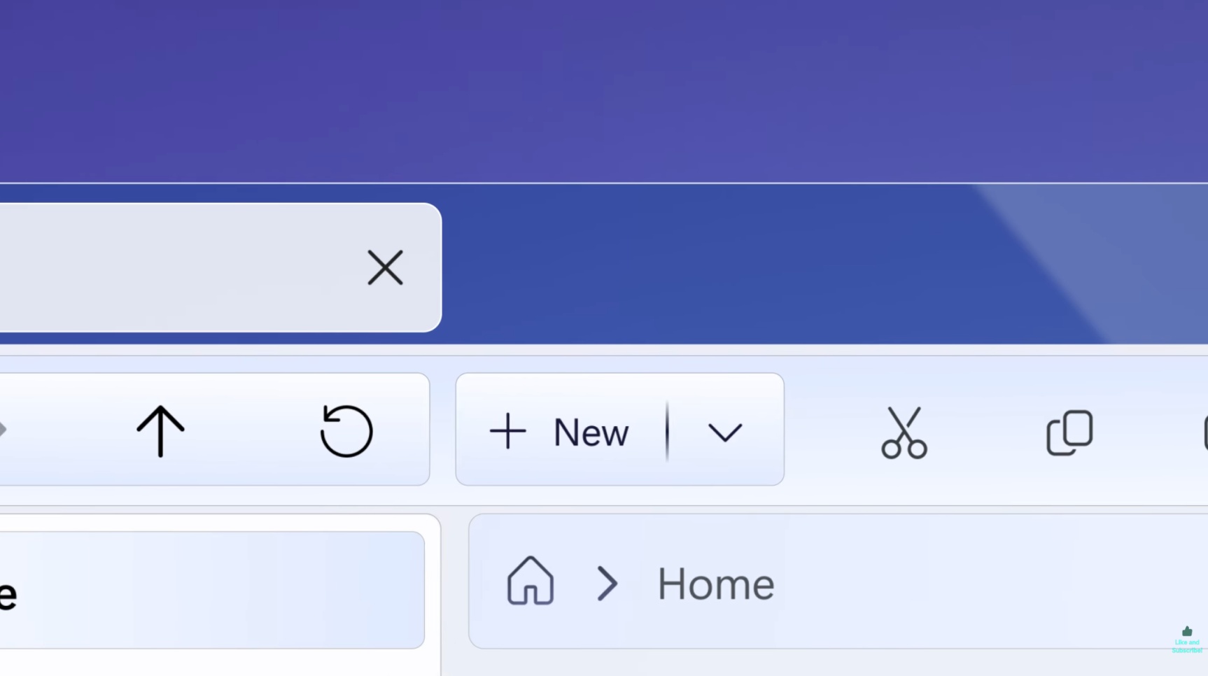
Task: Go up one folder level
Action: 160,431
